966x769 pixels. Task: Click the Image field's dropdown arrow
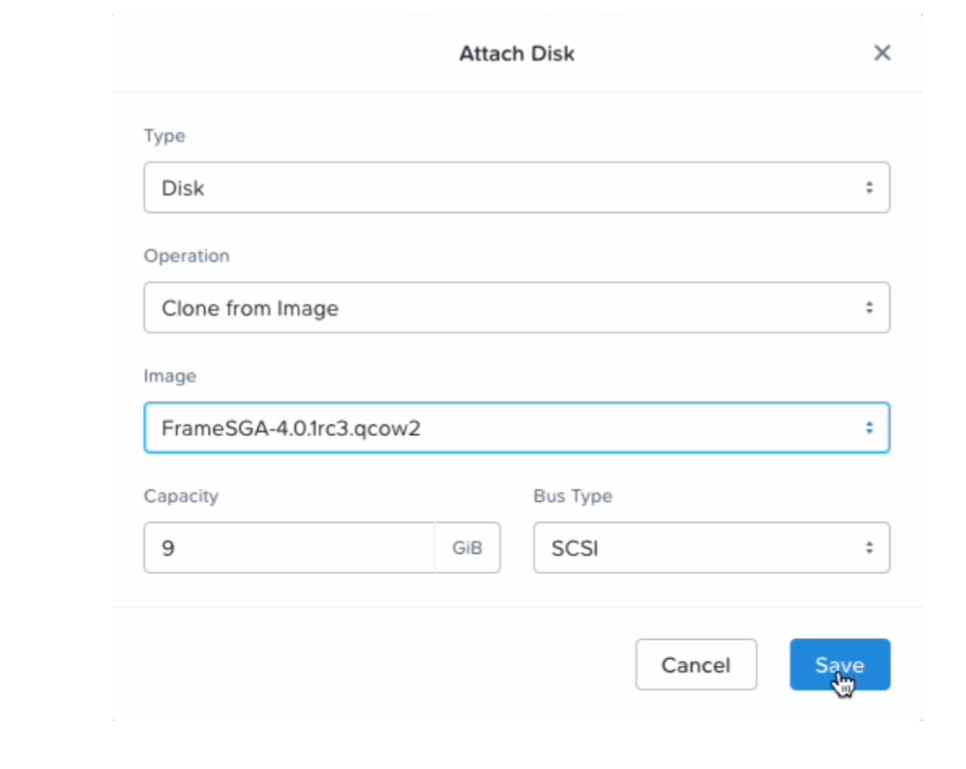pos(868,428)
